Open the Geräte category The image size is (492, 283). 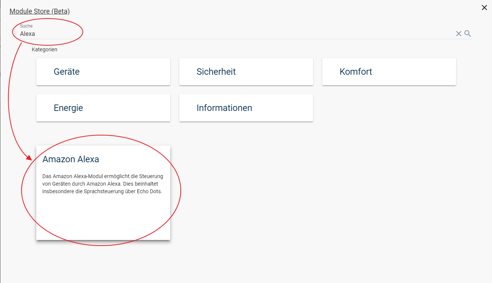(103, 72)
